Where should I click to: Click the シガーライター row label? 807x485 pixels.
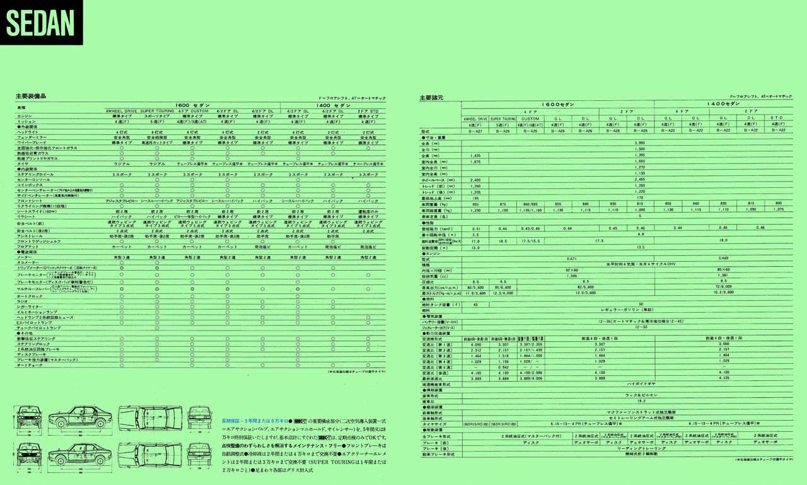[29, 307]
